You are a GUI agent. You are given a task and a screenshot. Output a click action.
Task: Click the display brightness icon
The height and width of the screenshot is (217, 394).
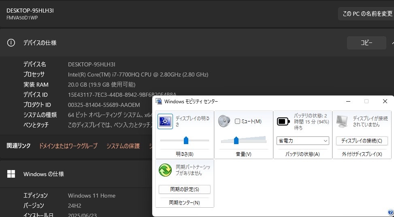(x=165, y=121)
